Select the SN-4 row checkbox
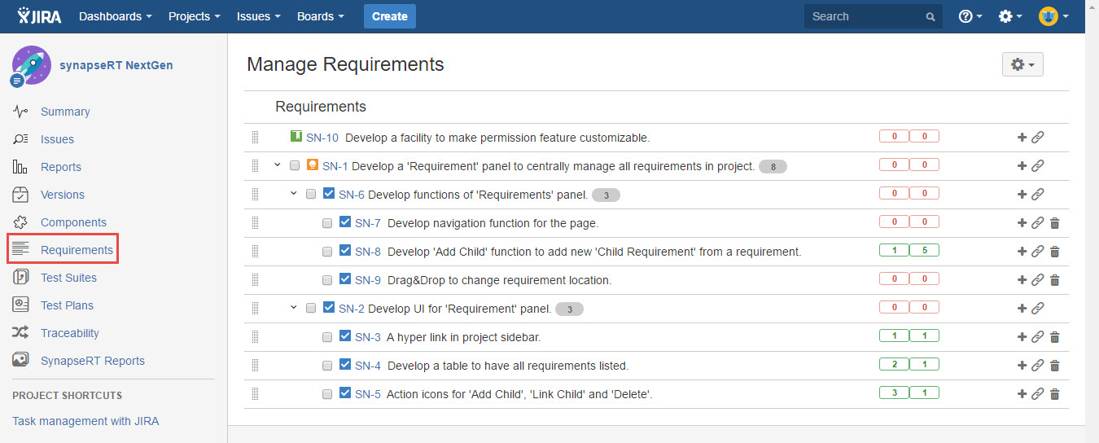This screenshot has height=443, width=1099. [327, 366]
